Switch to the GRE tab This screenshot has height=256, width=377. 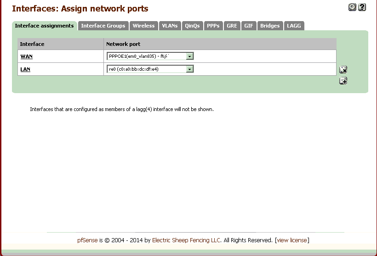pyautogui.click(x=232, y=26)
